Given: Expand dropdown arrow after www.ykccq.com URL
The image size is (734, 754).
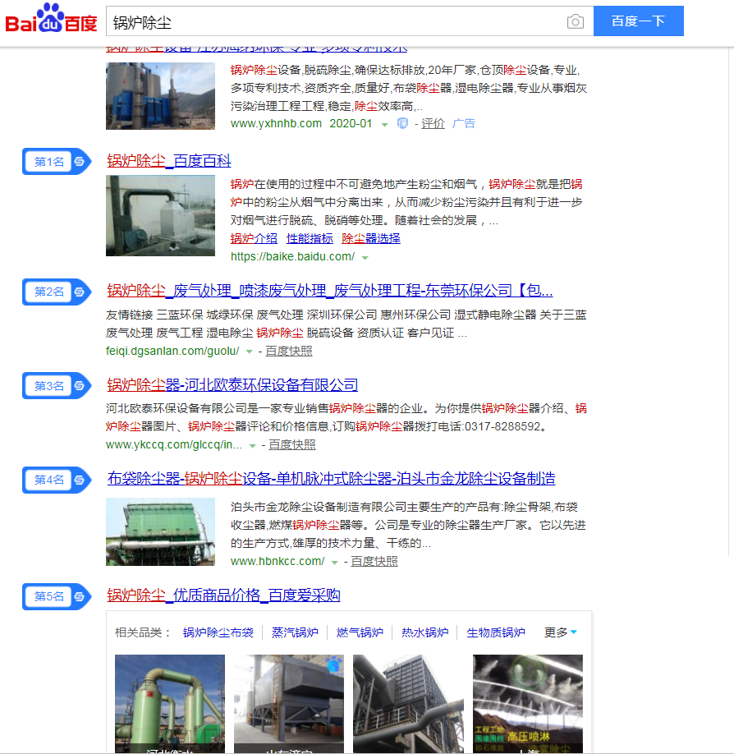Looking at the screenshot, I should [x=252, y=446].
